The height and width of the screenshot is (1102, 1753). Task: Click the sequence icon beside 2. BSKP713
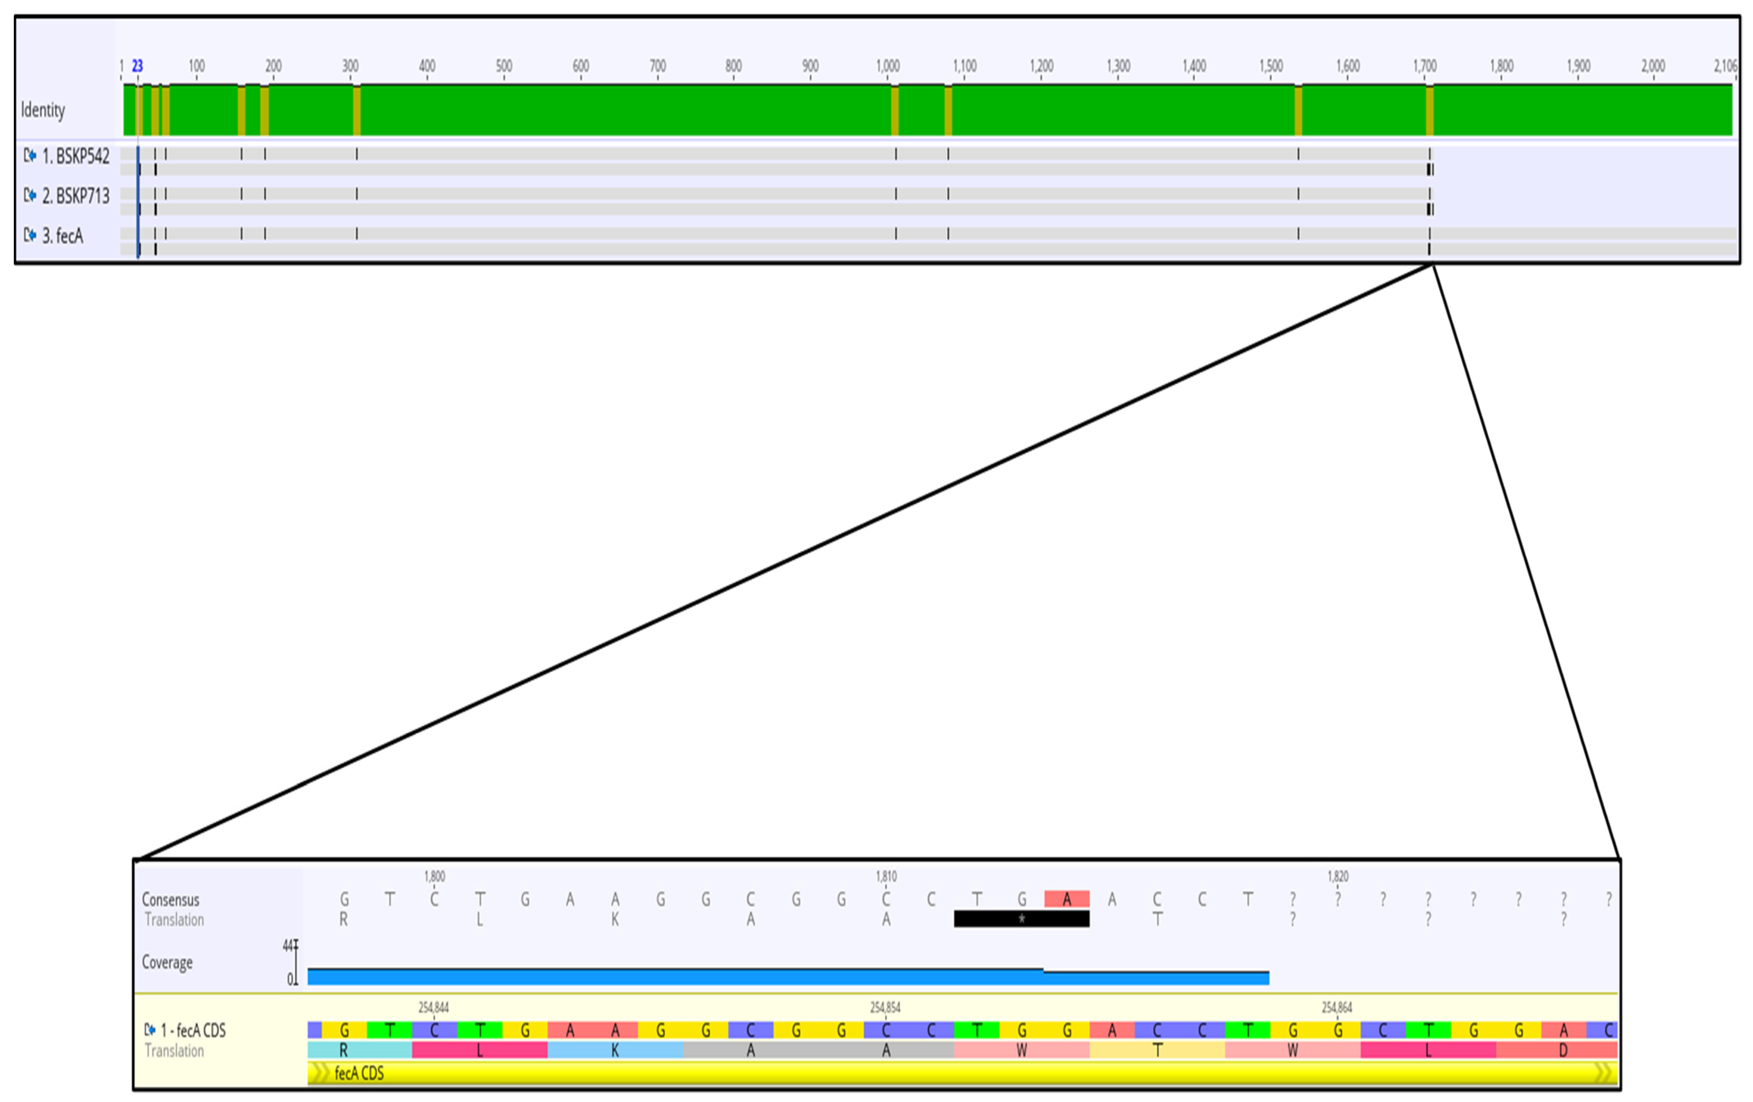coord(30,195)
